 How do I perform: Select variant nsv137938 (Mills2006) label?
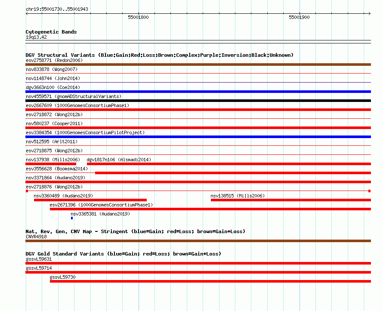53,160
